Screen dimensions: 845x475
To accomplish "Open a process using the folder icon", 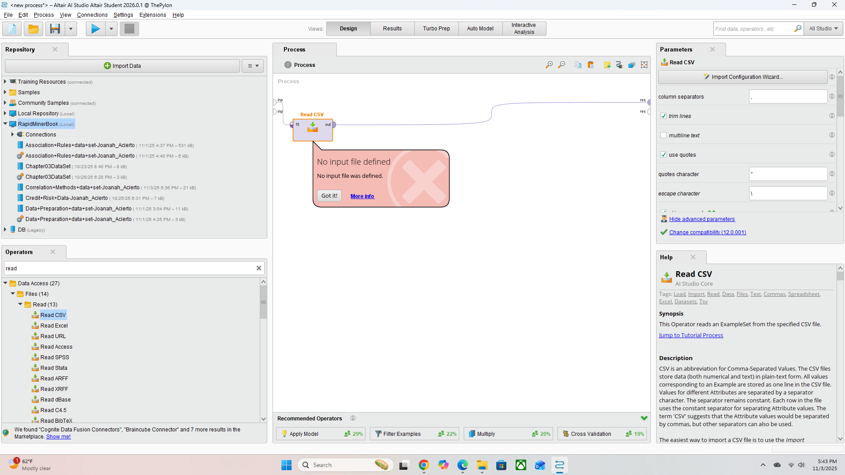I will point(33,29).
